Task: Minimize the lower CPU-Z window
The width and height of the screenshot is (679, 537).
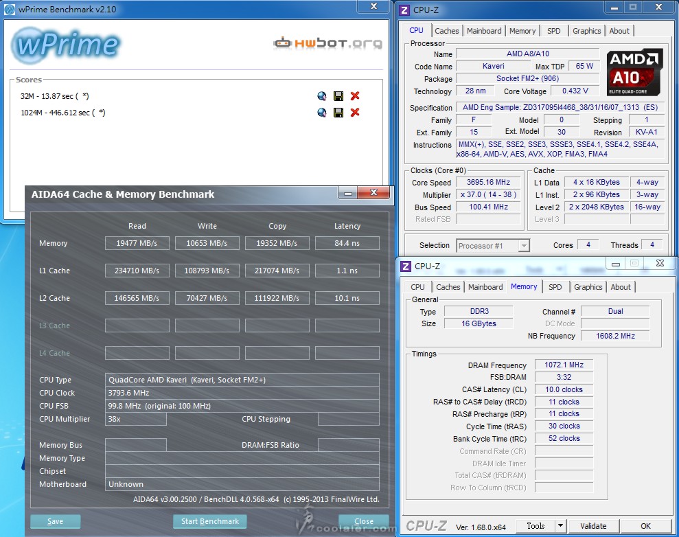Action: click(616, 264)
